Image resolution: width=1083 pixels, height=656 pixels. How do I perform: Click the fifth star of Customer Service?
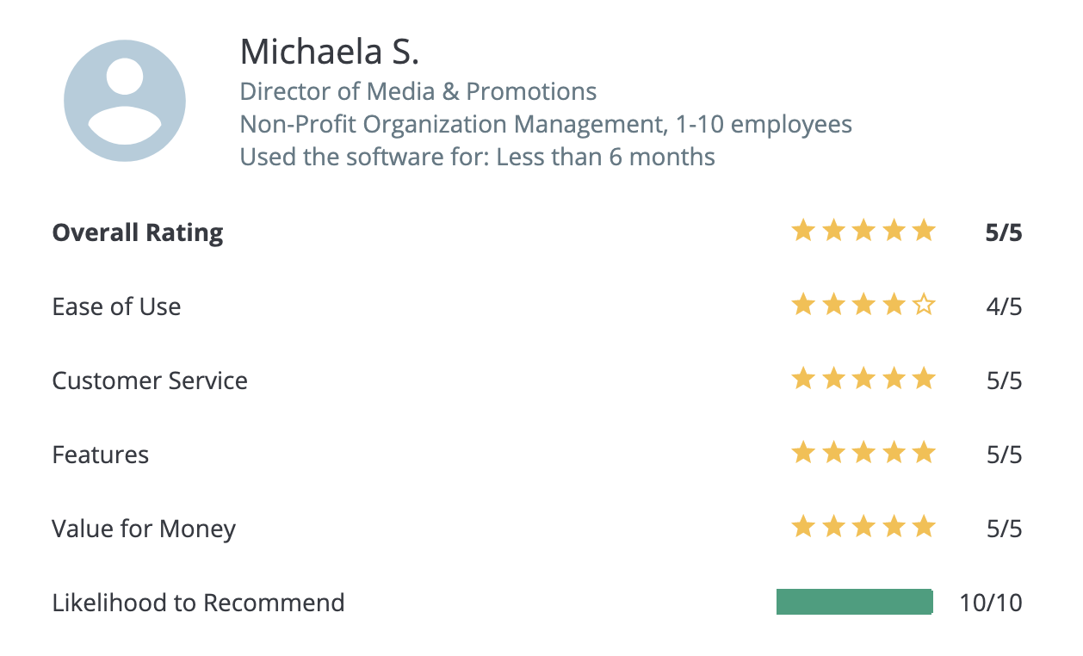924,379
